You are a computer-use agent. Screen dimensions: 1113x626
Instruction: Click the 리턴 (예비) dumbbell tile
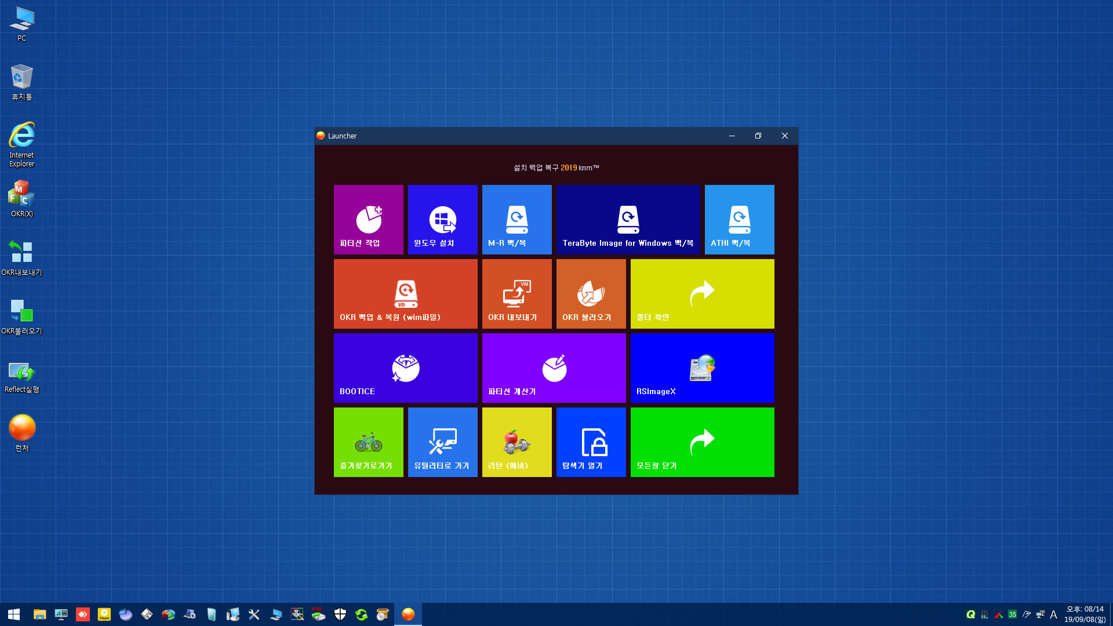(517, 442)
